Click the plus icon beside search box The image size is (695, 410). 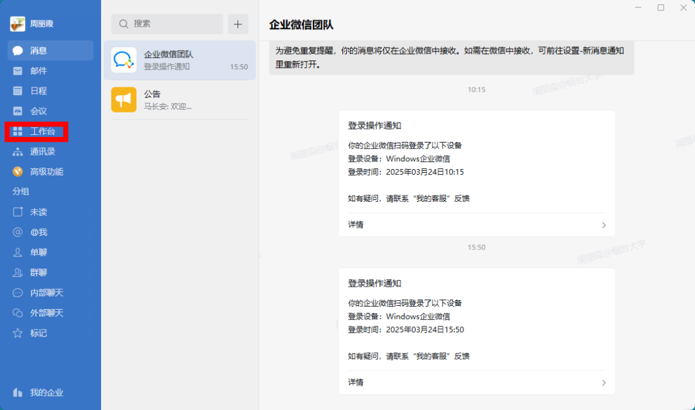coord(238,24)
